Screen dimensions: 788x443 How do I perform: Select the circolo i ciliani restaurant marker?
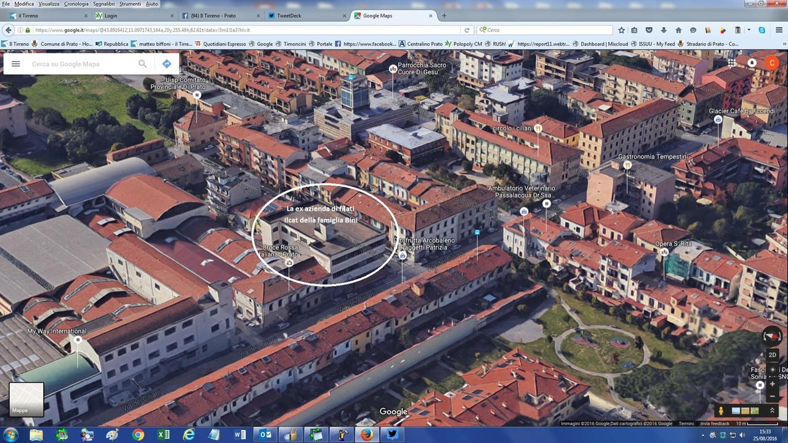point(538,129)
